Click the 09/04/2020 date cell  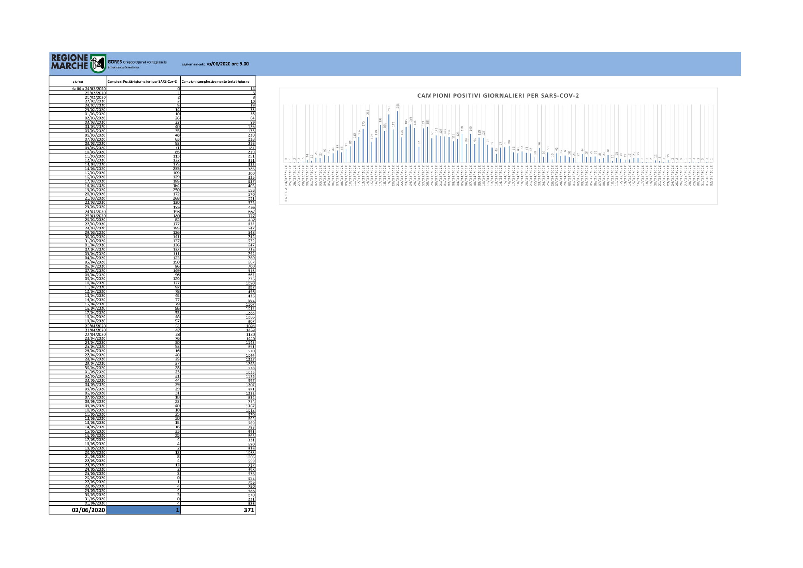(x=95, y=279)
